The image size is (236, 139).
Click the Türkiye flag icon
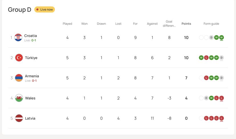(19, 58)
